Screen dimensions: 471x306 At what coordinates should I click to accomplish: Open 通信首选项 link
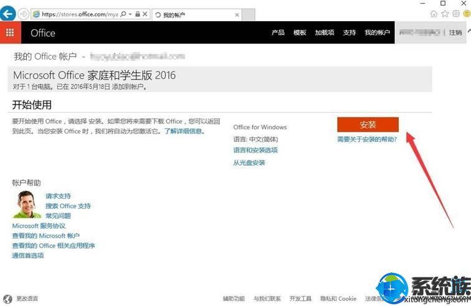28,255
